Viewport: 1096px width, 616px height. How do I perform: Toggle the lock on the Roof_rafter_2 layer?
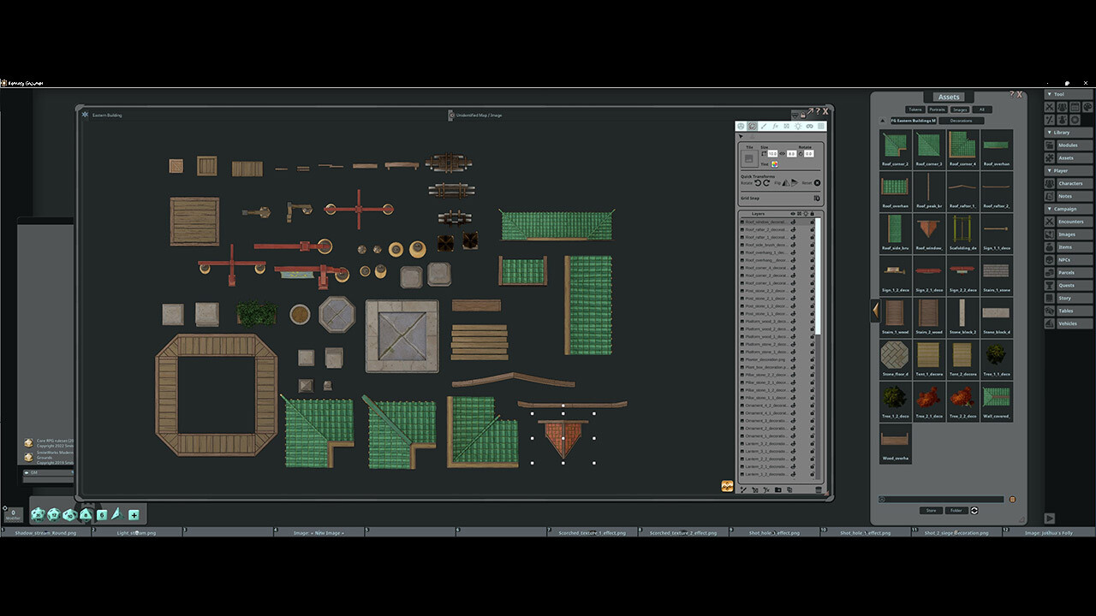pos(813,229)
